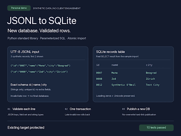Click the UTF-8 JSONL input heading
Image resolution: width=181 pixels, height=136 pixels.
click(25, 52)
